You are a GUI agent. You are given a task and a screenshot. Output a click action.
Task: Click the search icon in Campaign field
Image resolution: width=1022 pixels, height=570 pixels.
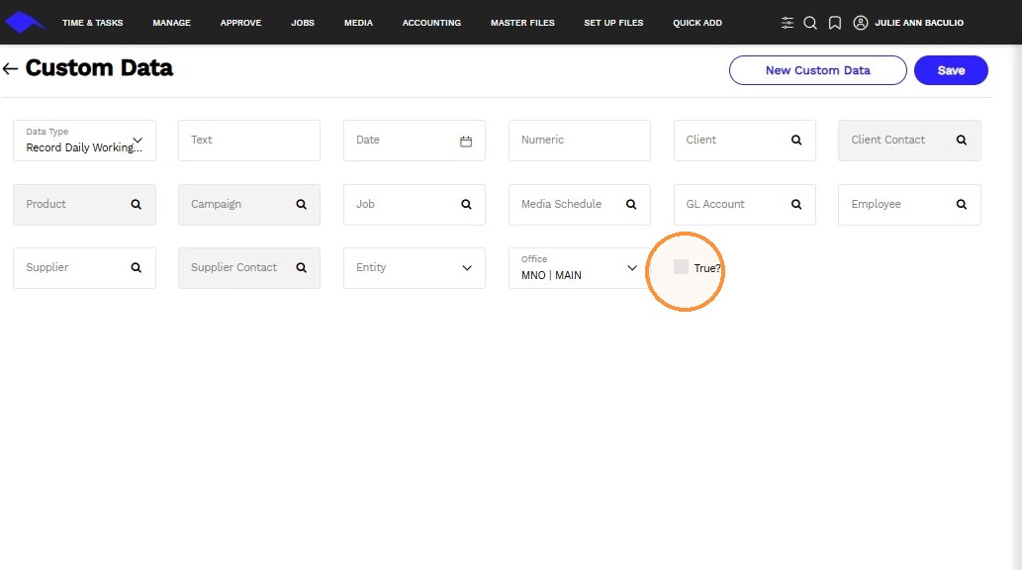tap(301, 204)
